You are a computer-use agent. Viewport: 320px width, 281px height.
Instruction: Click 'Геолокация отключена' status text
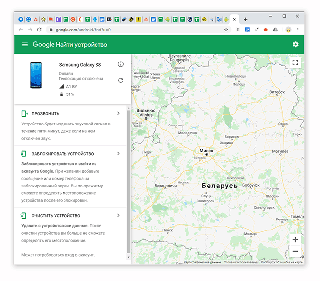tap(81, 79)
